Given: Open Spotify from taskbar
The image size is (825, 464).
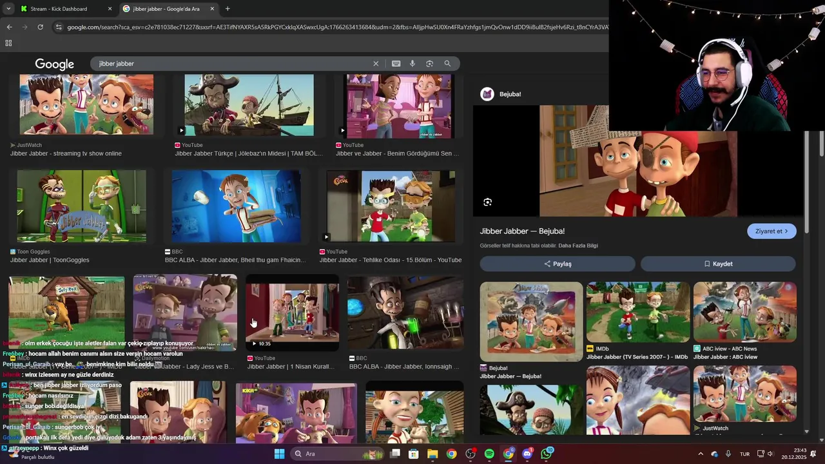Looking at the screenshot, I should 489,454.
